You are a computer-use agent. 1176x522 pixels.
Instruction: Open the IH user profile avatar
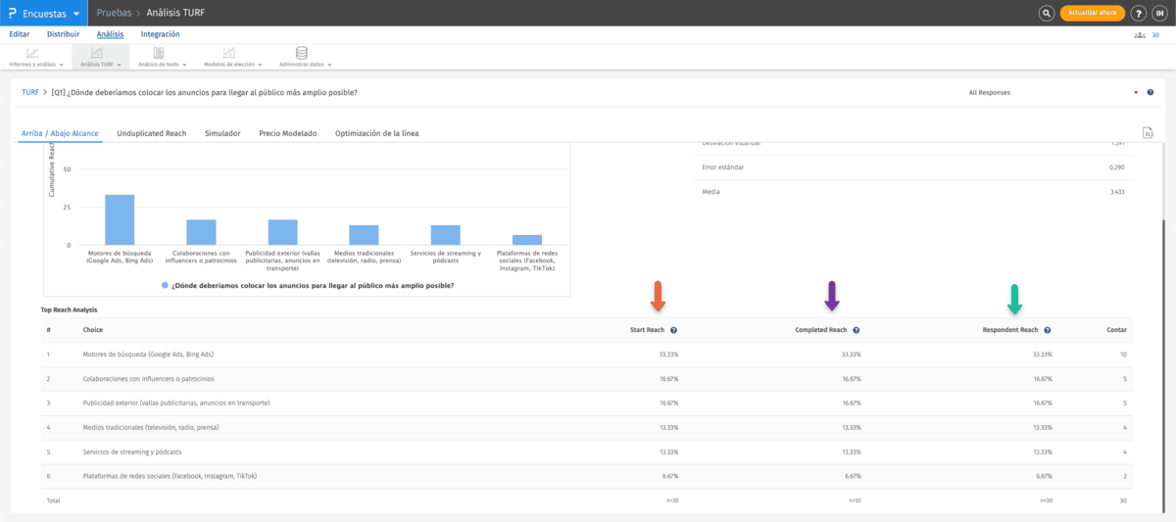[1159, 13]
